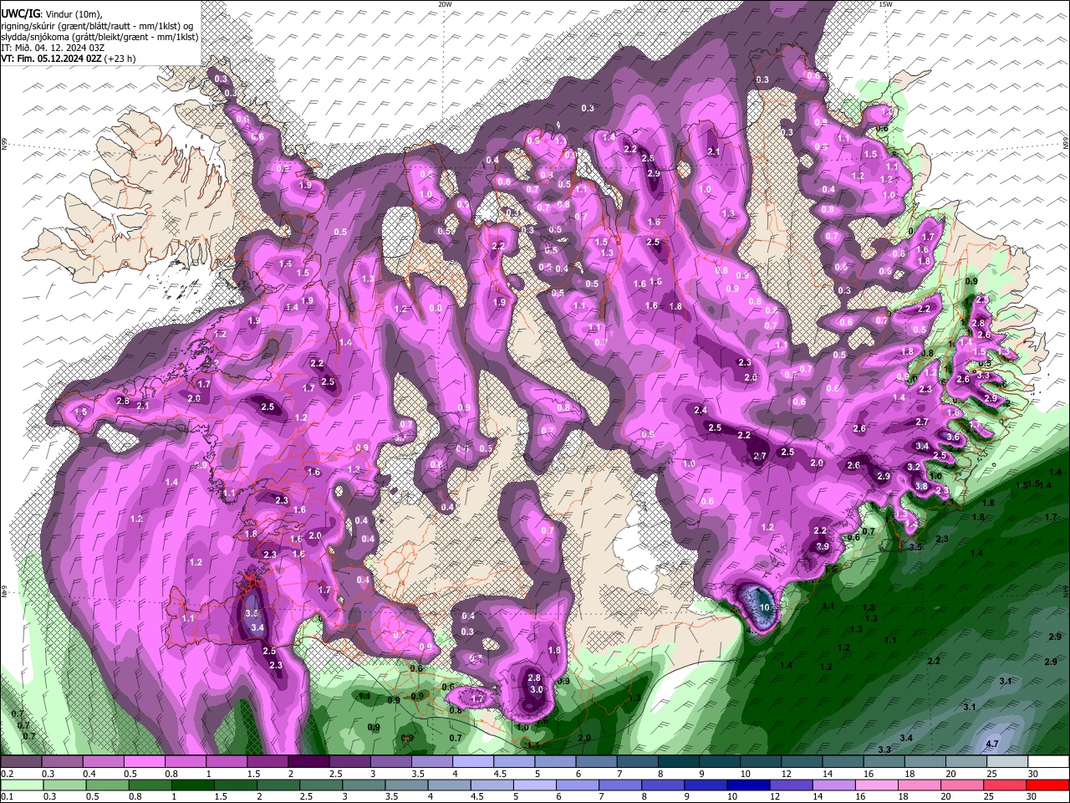This screenshot has width=1070, height=803.
Task: Click the '0.4' label in the upper legend
Action: 89,774
